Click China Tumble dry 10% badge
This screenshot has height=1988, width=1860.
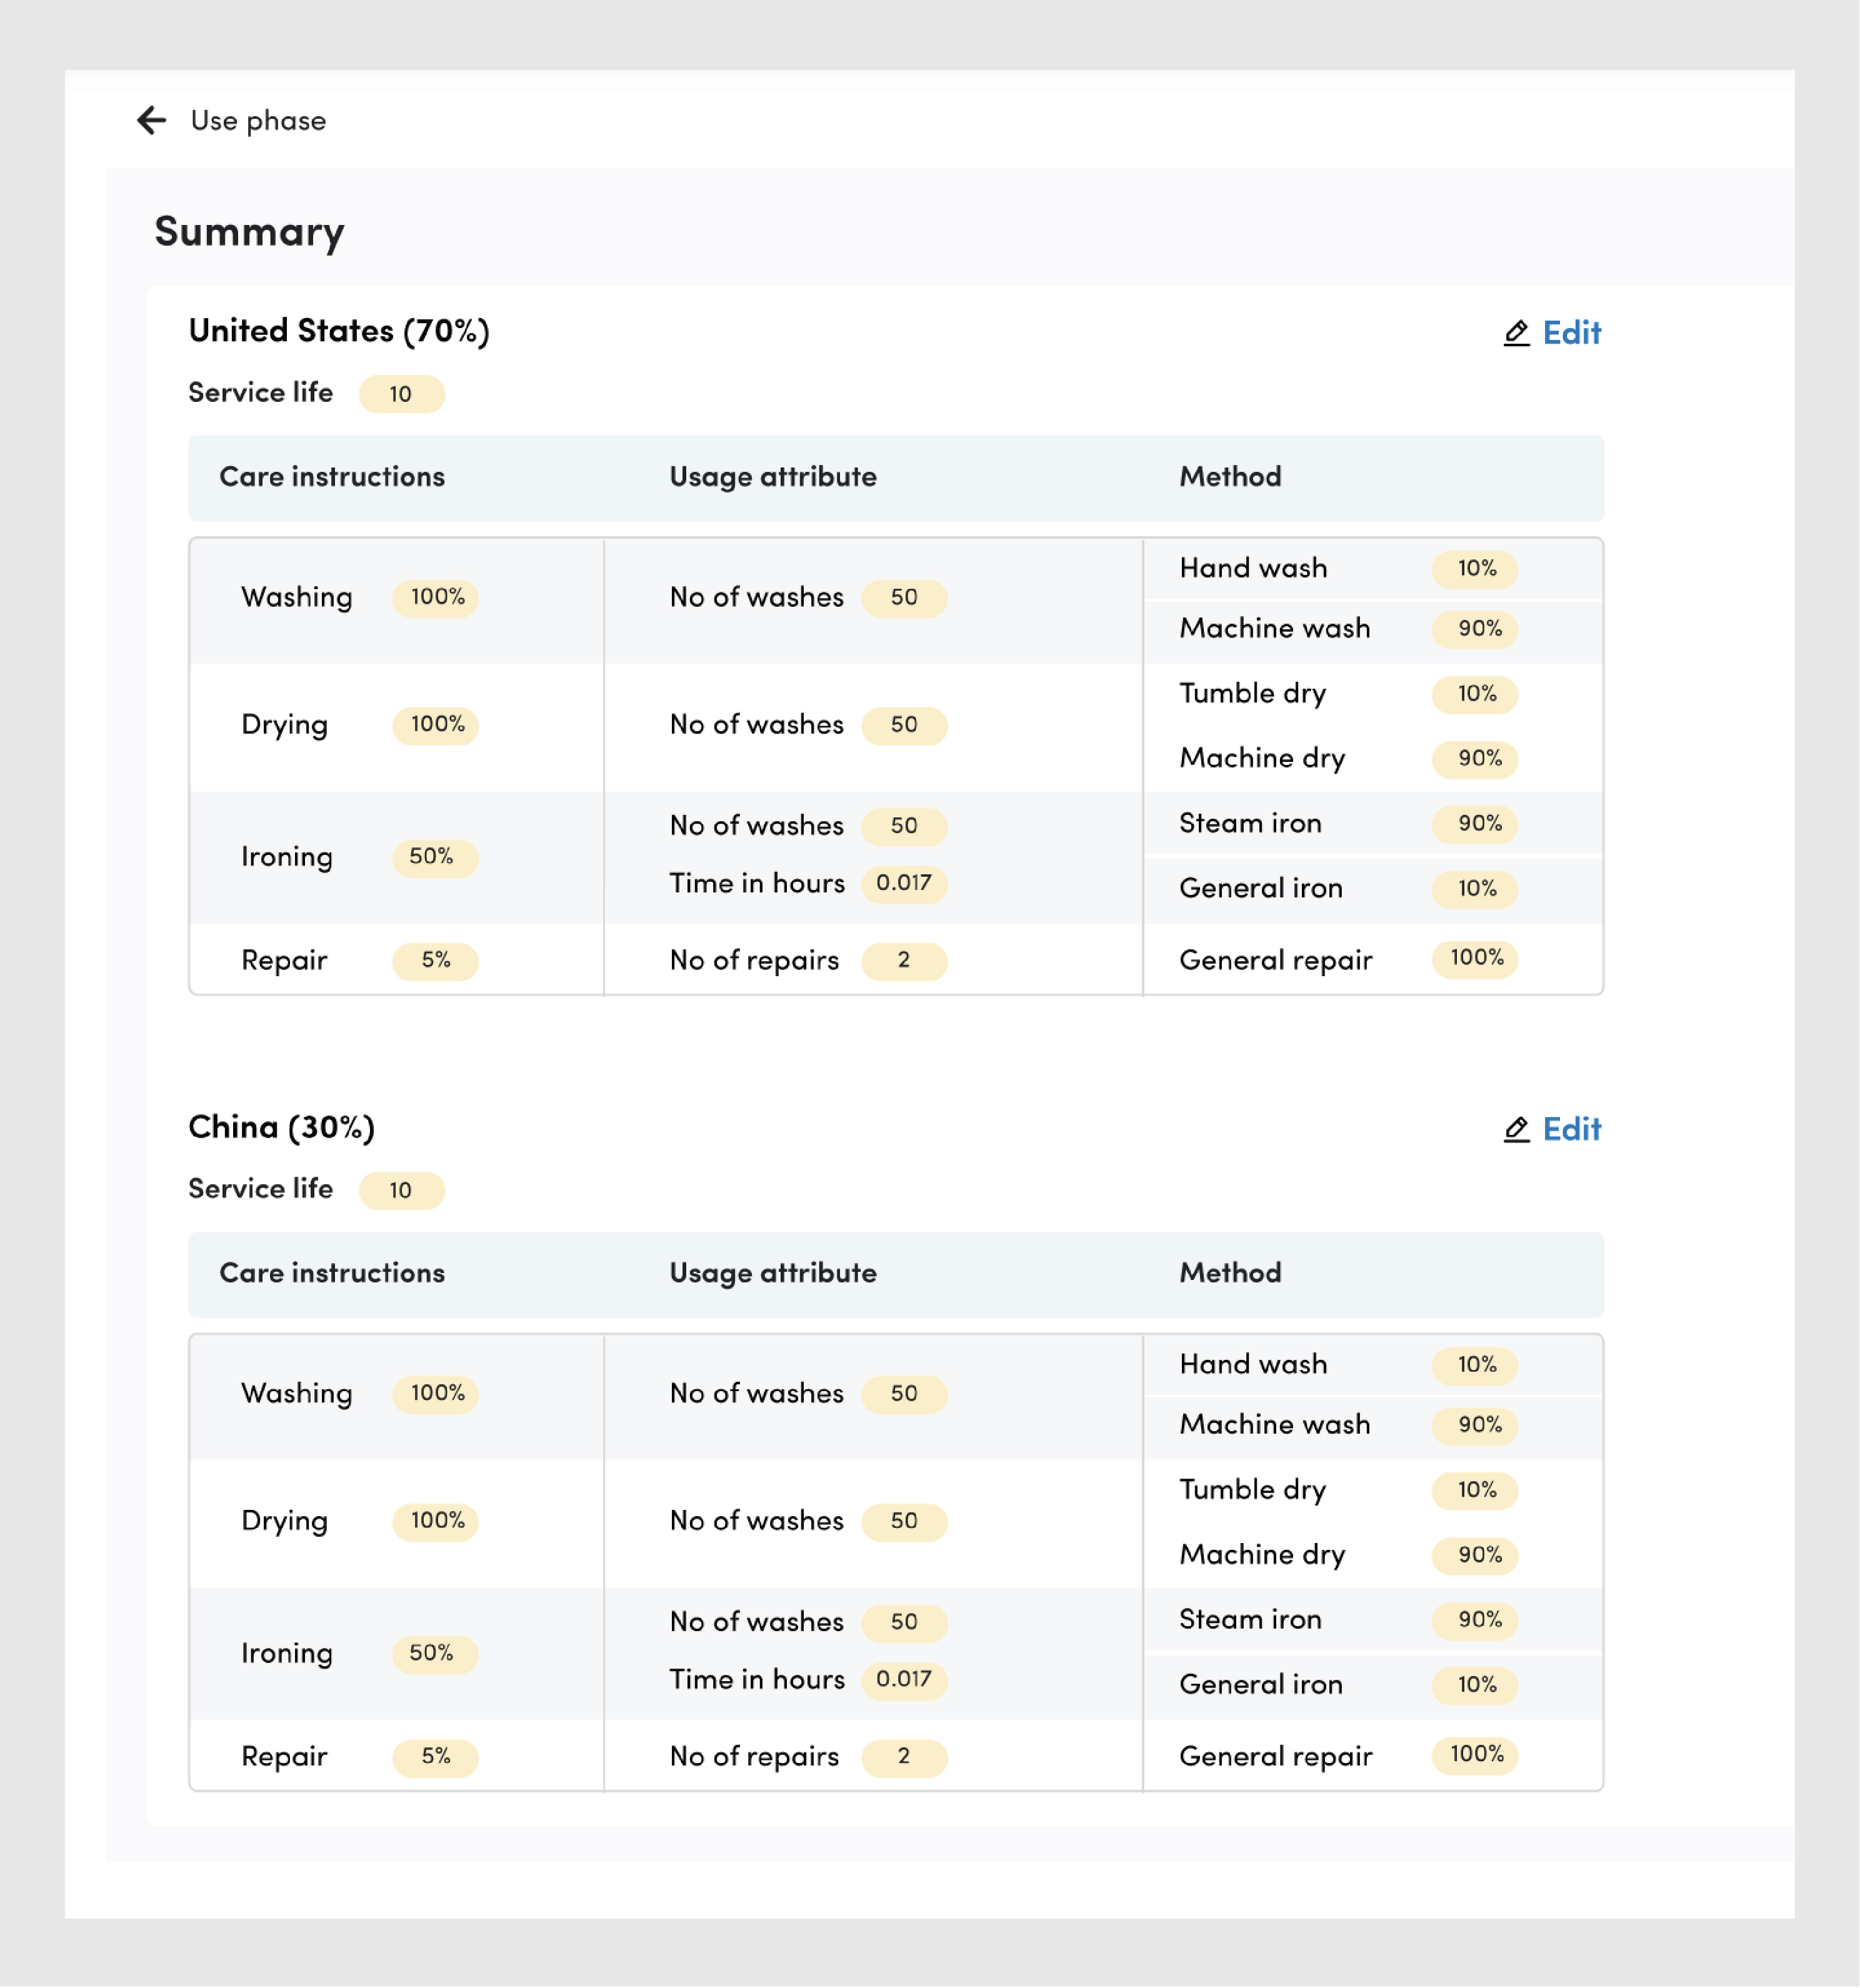pyautogui.click(x=1475, y=1491)
